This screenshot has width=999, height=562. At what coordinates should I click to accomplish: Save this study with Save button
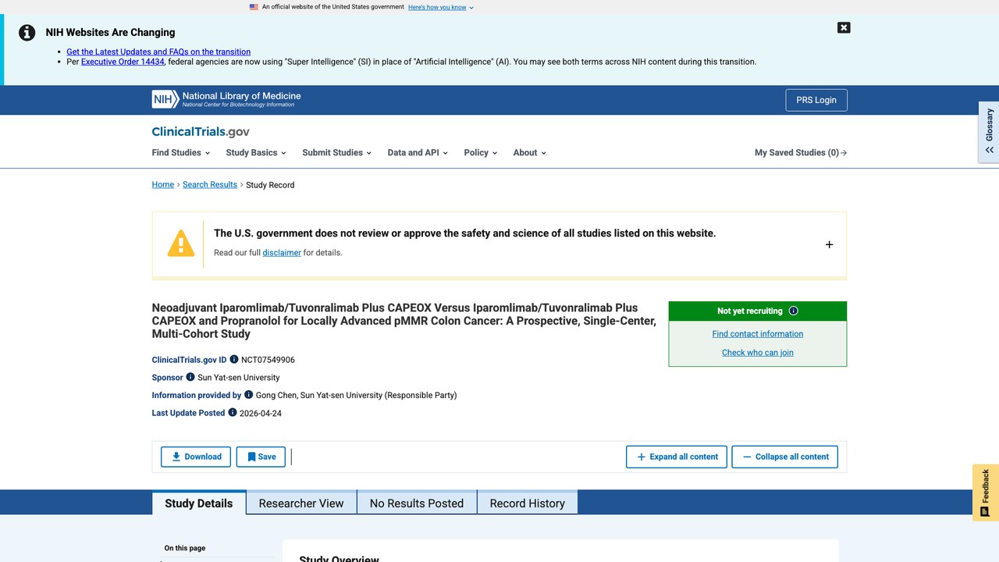pyautogui.click(x=261, y=457)
